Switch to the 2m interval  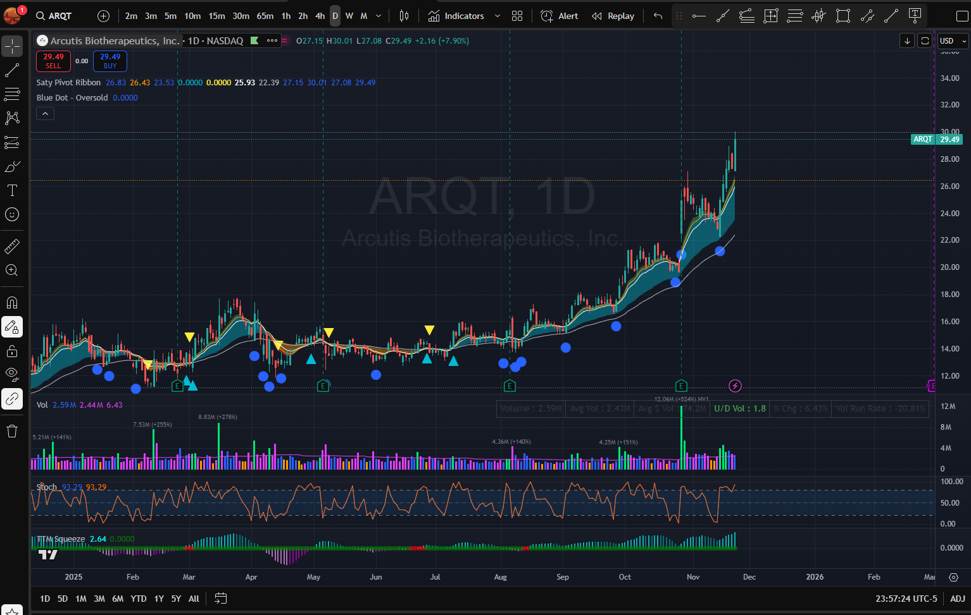click(x=131, y=16)
